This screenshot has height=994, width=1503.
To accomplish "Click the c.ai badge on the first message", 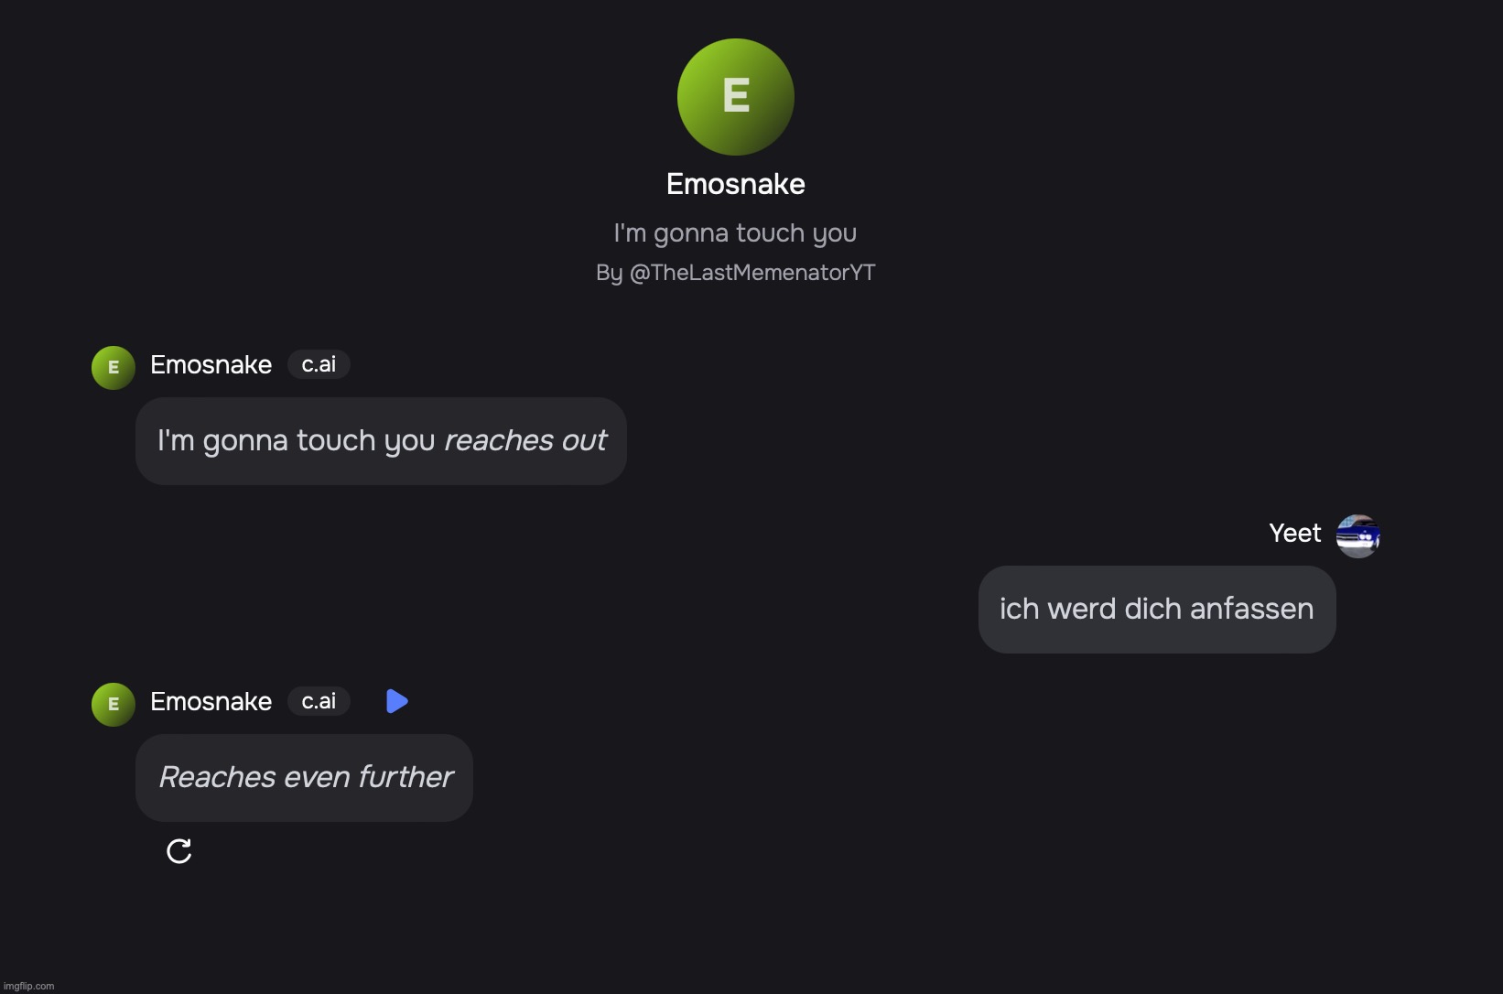I will coord(319,364).
